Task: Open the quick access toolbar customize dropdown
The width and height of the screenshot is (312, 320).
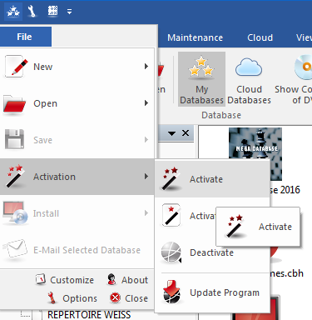Action: click(69, 12)
